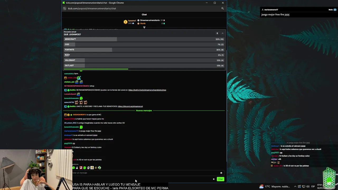Click marianomarec17 username in chat

click(x=71, y=131)
